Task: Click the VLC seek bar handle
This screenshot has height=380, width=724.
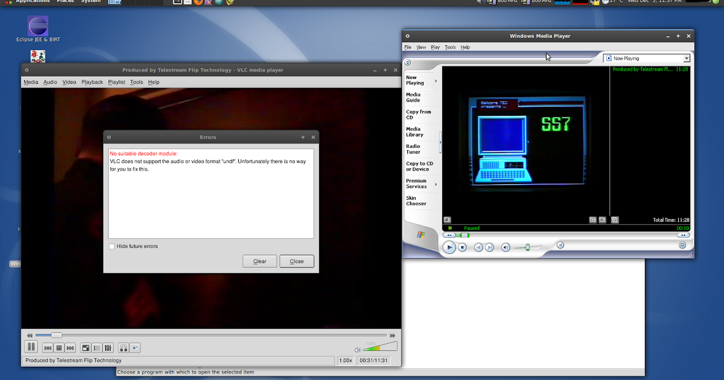Action: coord(56,335)
